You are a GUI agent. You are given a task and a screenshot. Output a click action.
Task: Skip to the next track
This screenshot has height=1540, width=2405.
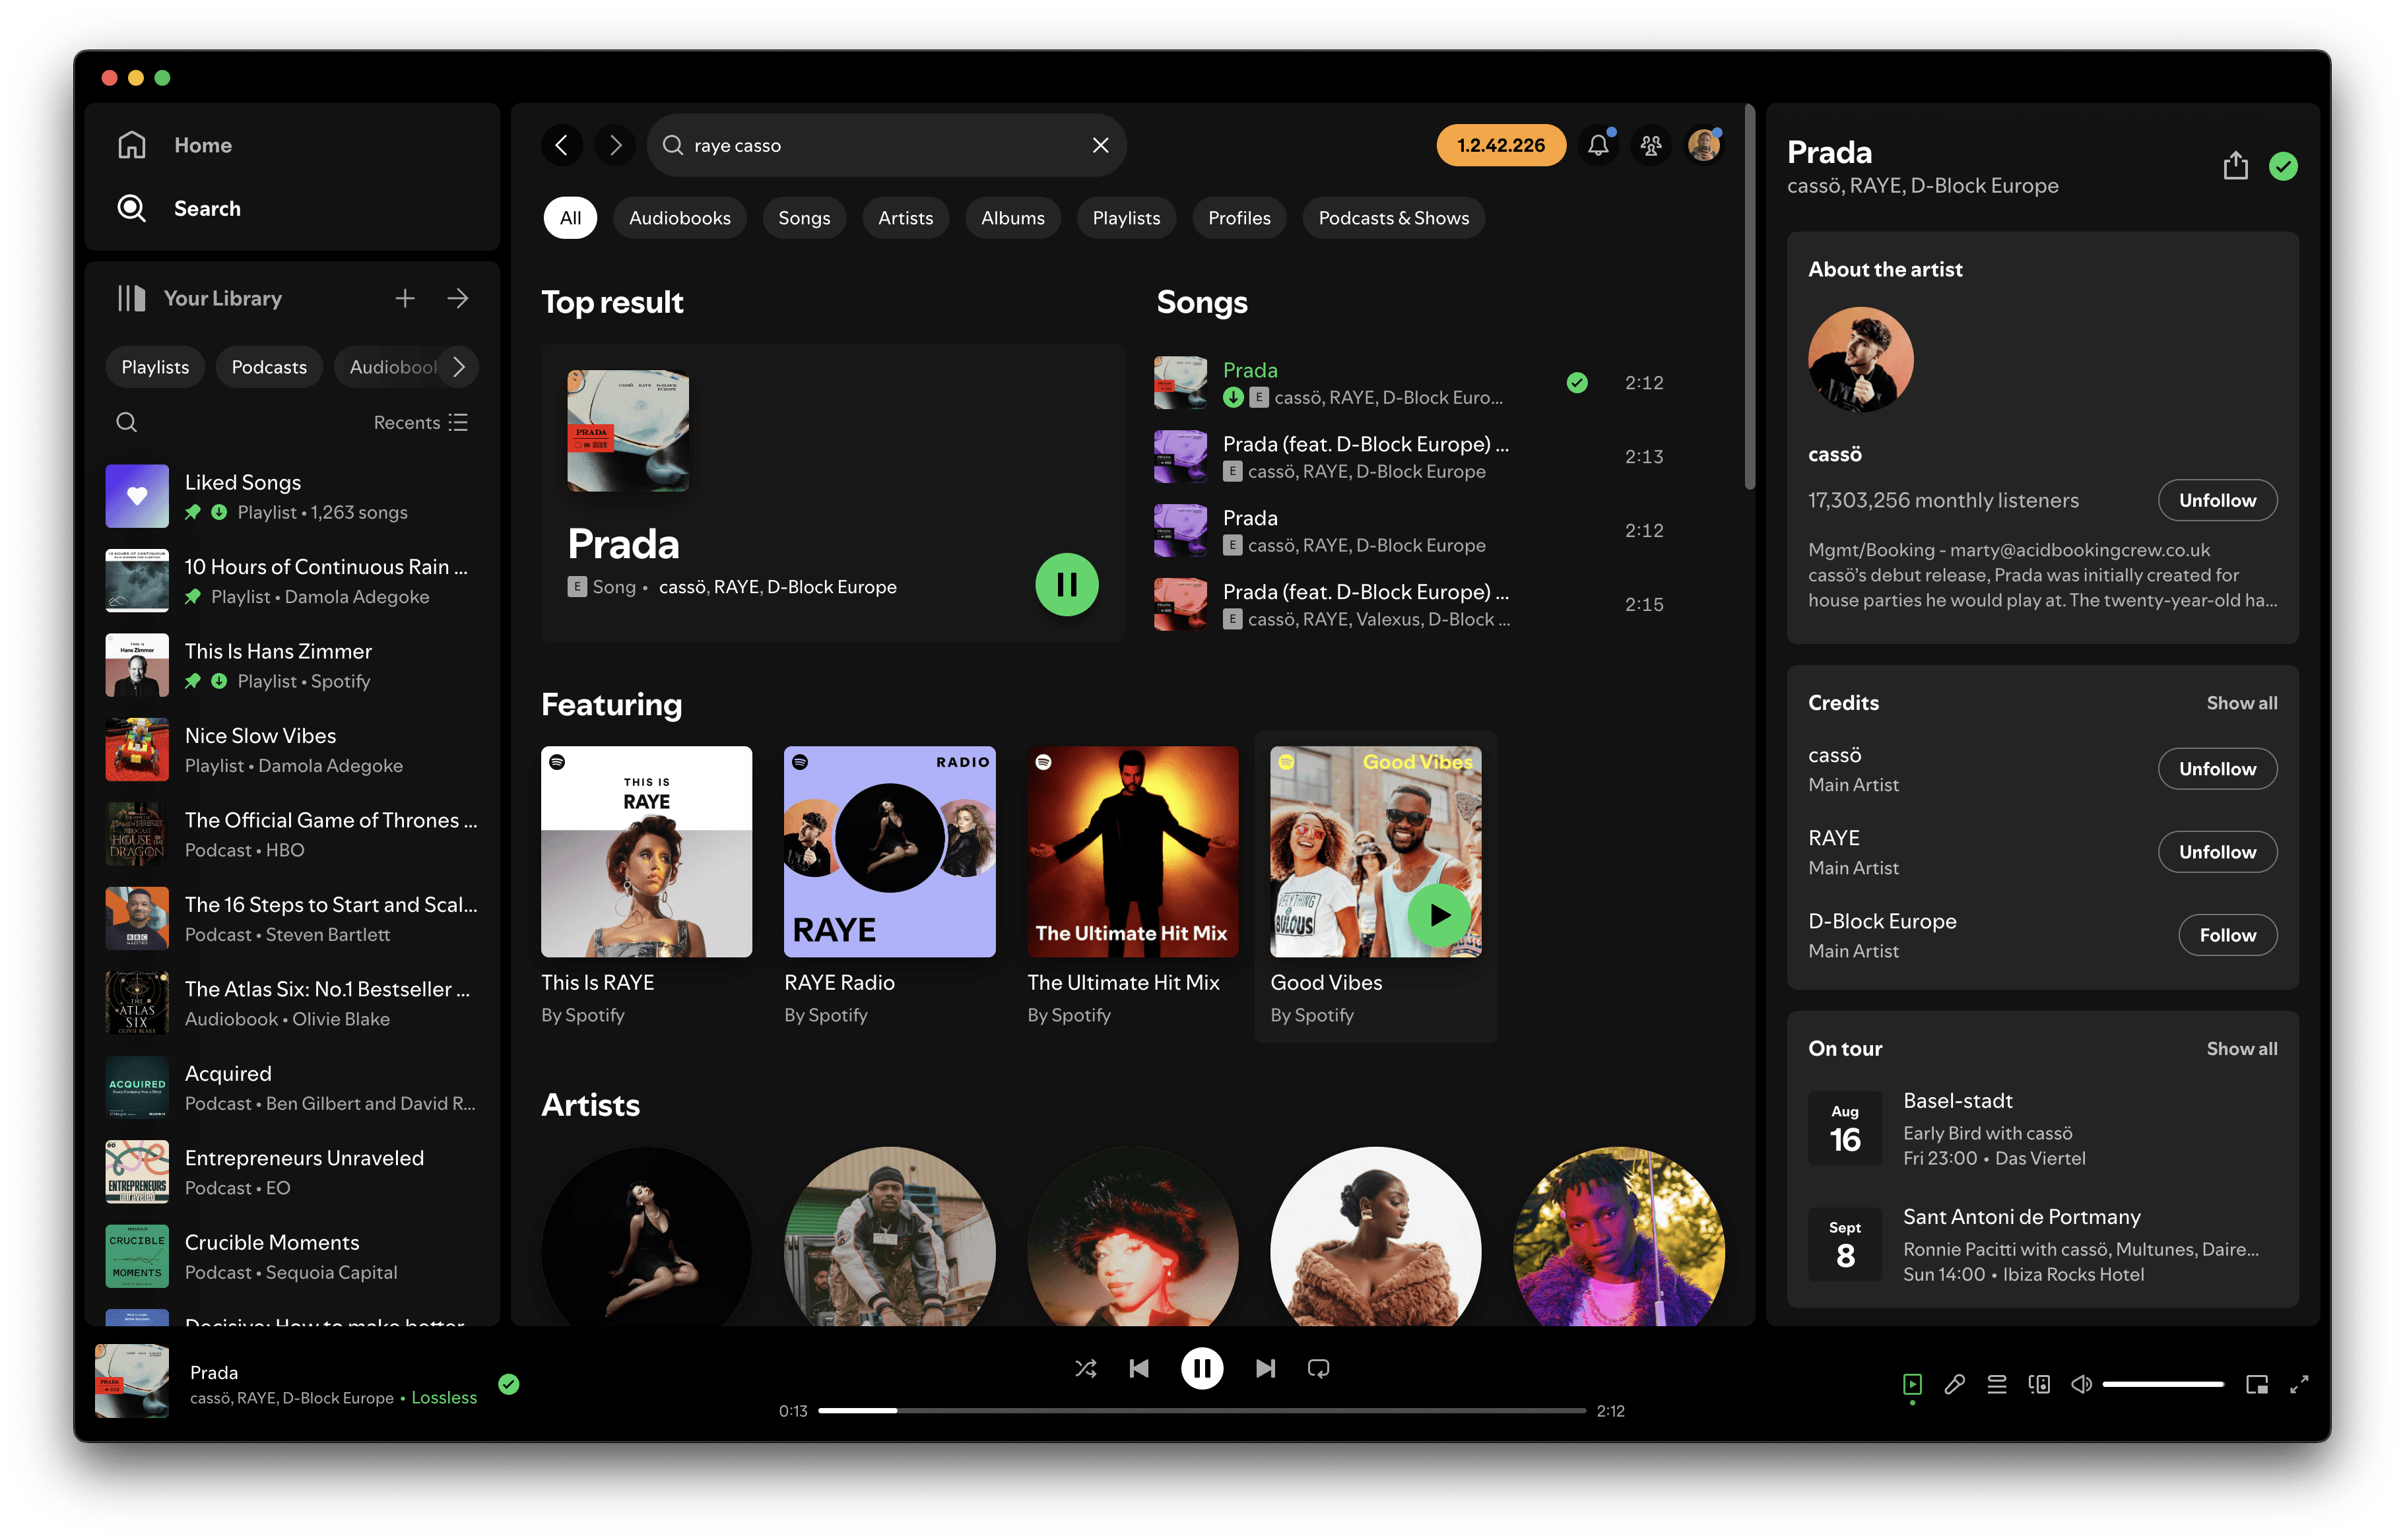point(1265,1368)
